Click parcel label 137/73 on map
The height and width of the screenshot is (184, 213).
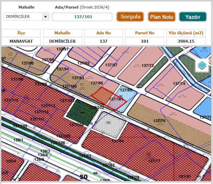coord(147,66)
